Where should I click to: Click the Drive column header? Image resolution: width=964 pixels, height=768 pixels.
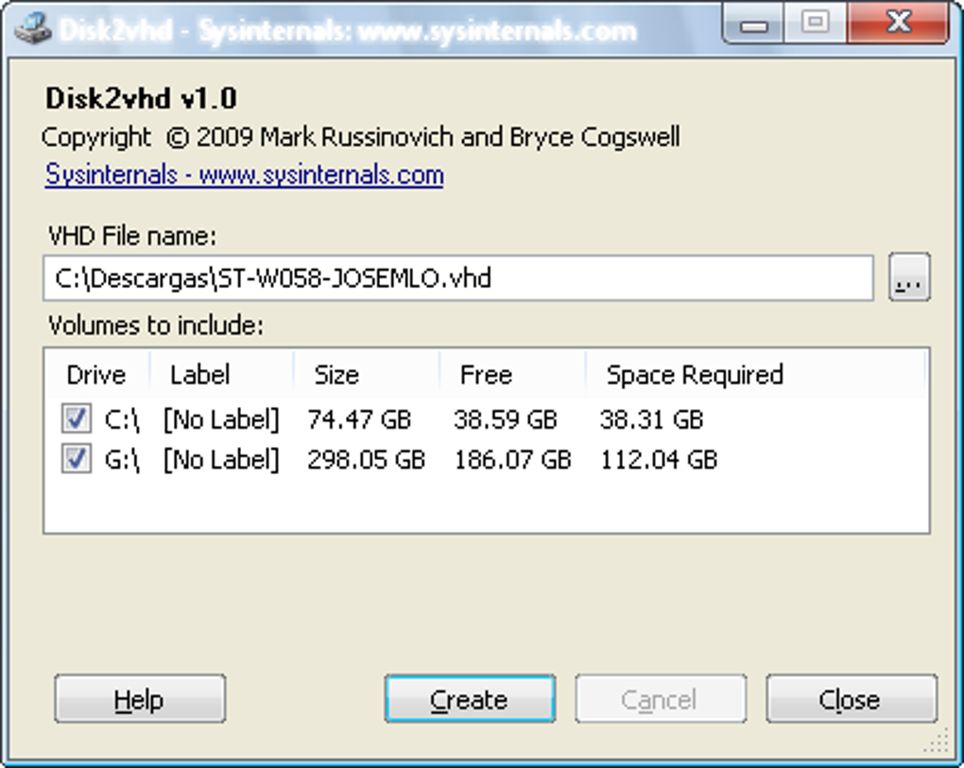(96, 375)
